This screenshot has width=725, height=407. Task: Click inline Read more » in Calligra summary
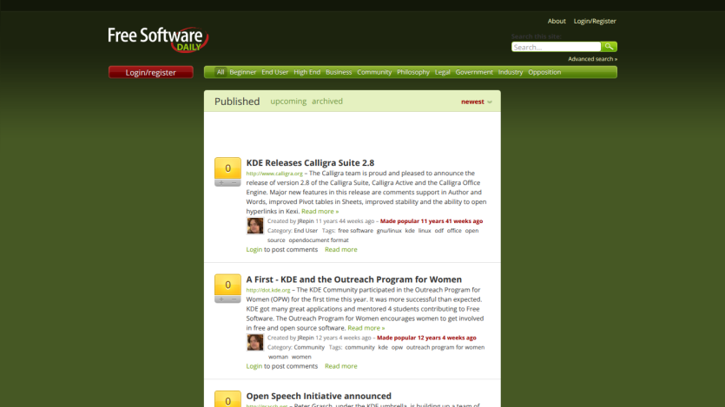pos(320,211)
